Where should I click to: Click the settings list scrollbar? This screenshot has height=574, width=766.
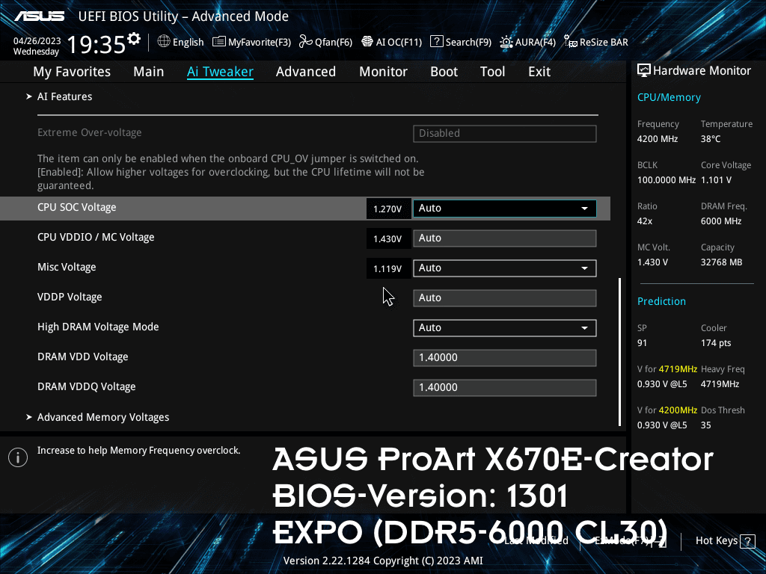click(x=619, y=352)
